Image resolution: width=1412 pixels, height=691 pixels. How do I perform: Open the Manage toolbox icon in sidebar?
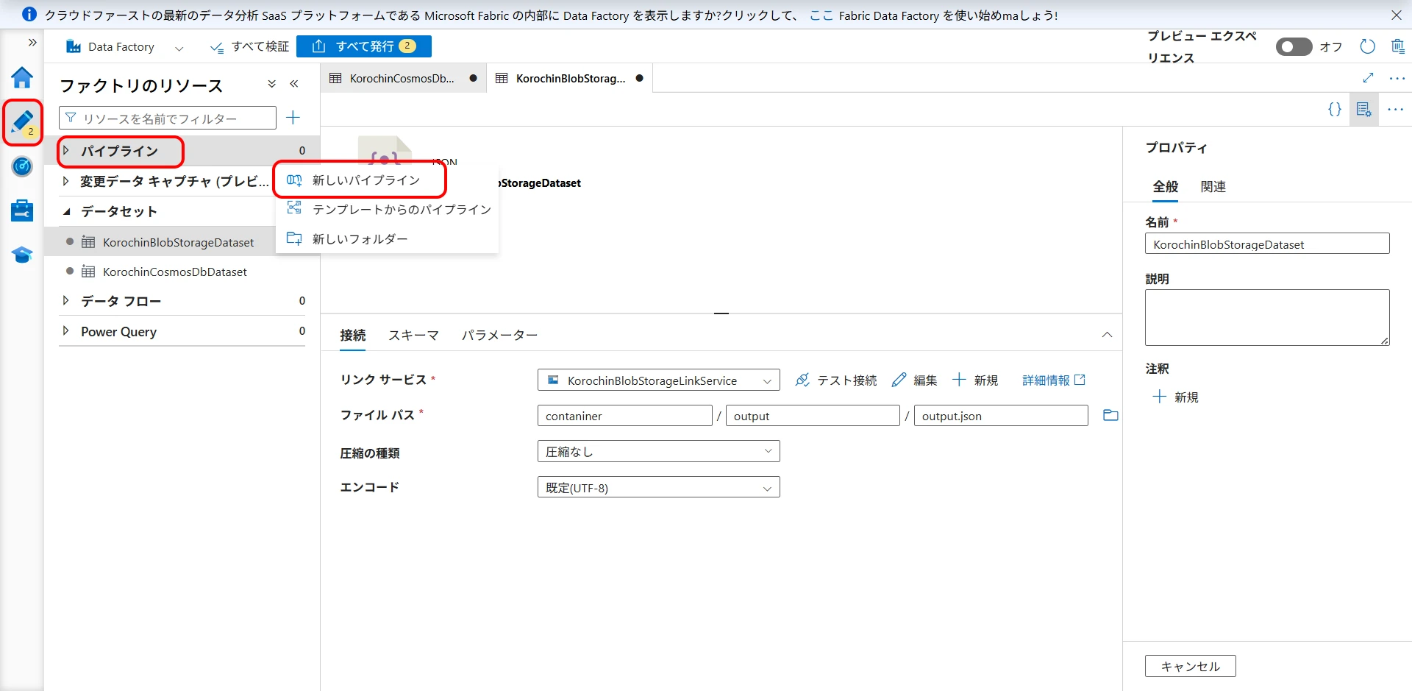point(22,210)
